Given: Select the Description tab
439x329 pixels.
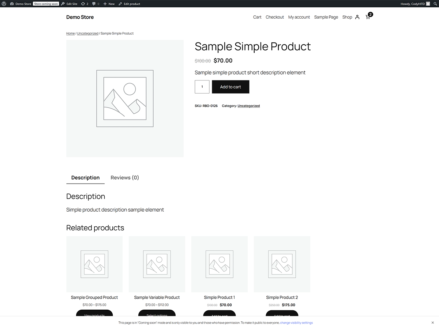Looking at the screenshot, I should (x=85, y=178).
